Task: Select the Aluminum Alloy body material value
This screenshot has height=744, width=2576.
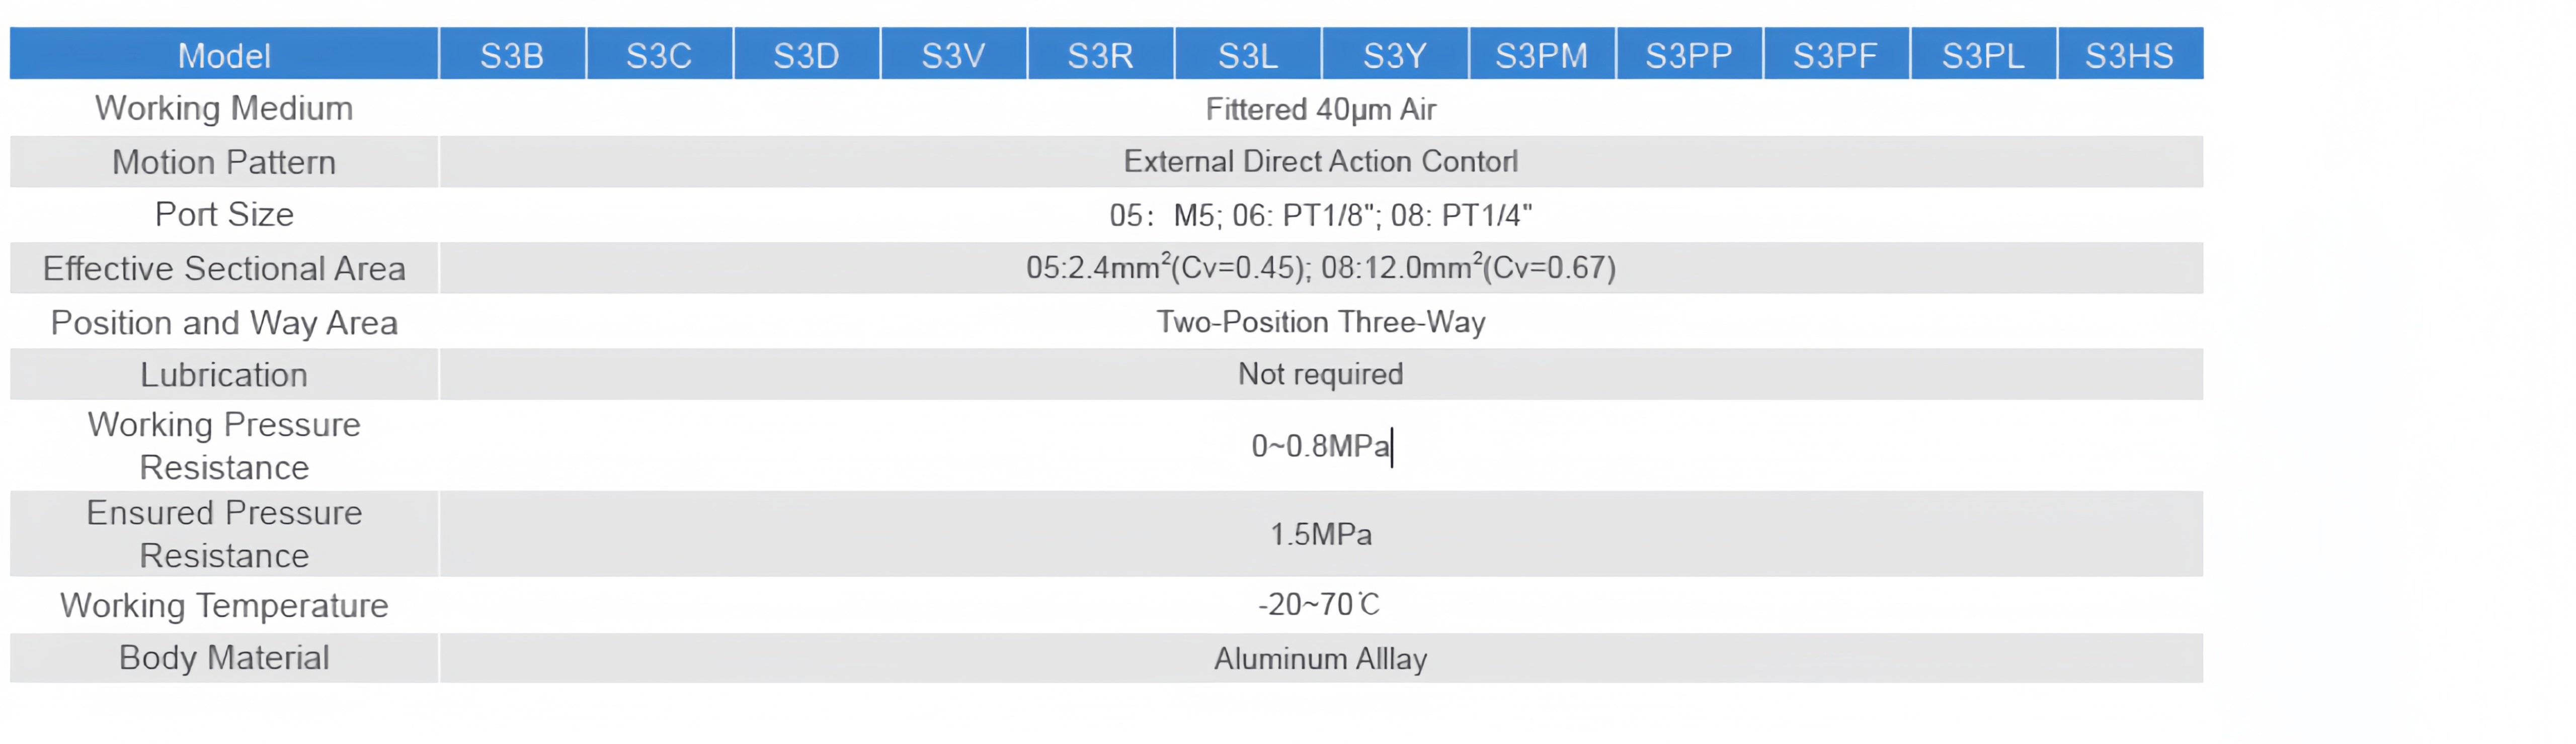Action: (1321, 658)
